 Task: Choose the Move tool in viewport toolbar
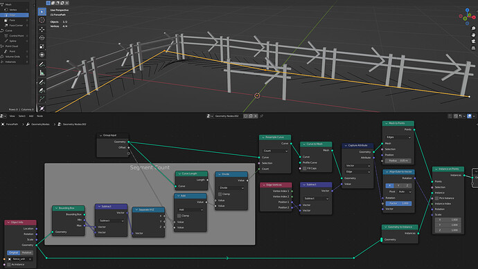click(42, 29)
